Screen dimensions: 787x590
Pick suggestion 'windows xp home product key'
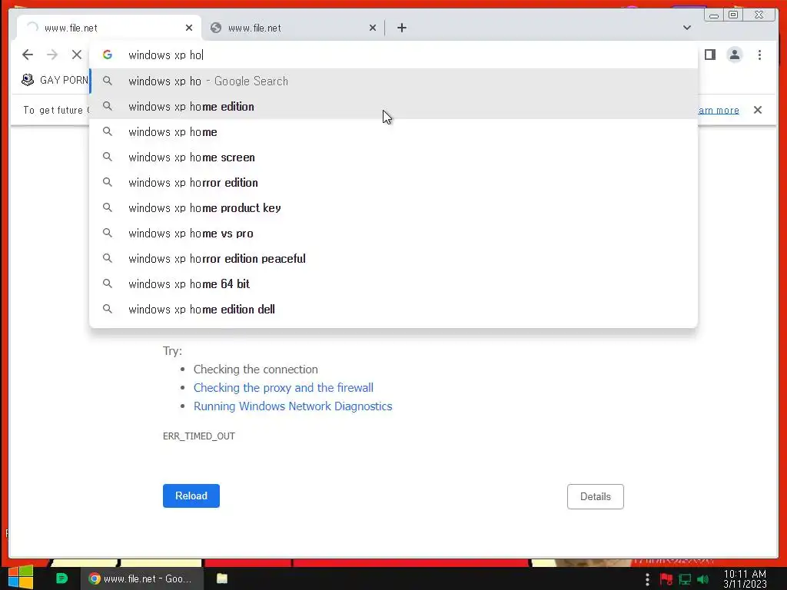pos(393,207)
